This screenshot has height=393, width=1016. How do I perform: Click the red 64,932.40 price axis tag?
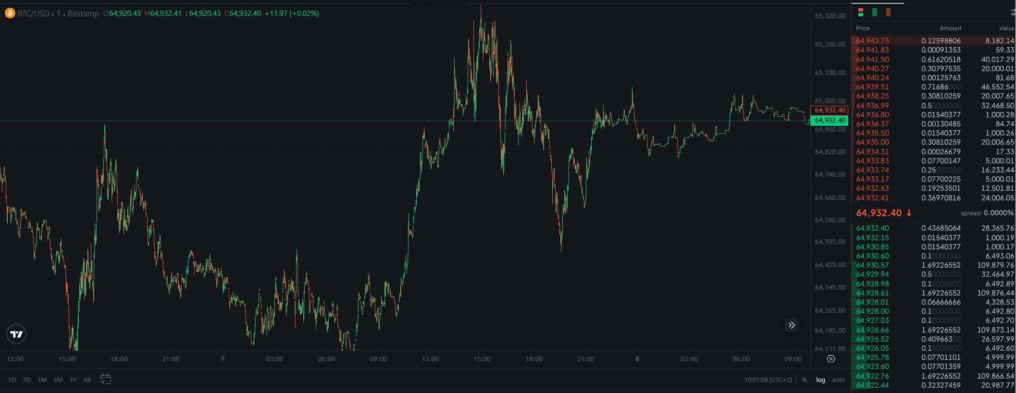[830, 111]
